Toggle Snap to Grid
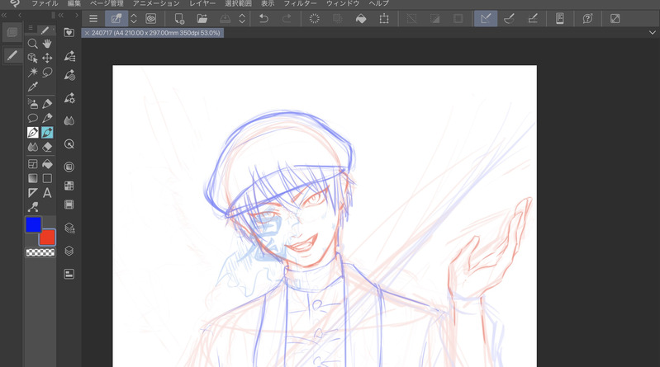Viewport: 660px width, 367px height. [533, 18]
